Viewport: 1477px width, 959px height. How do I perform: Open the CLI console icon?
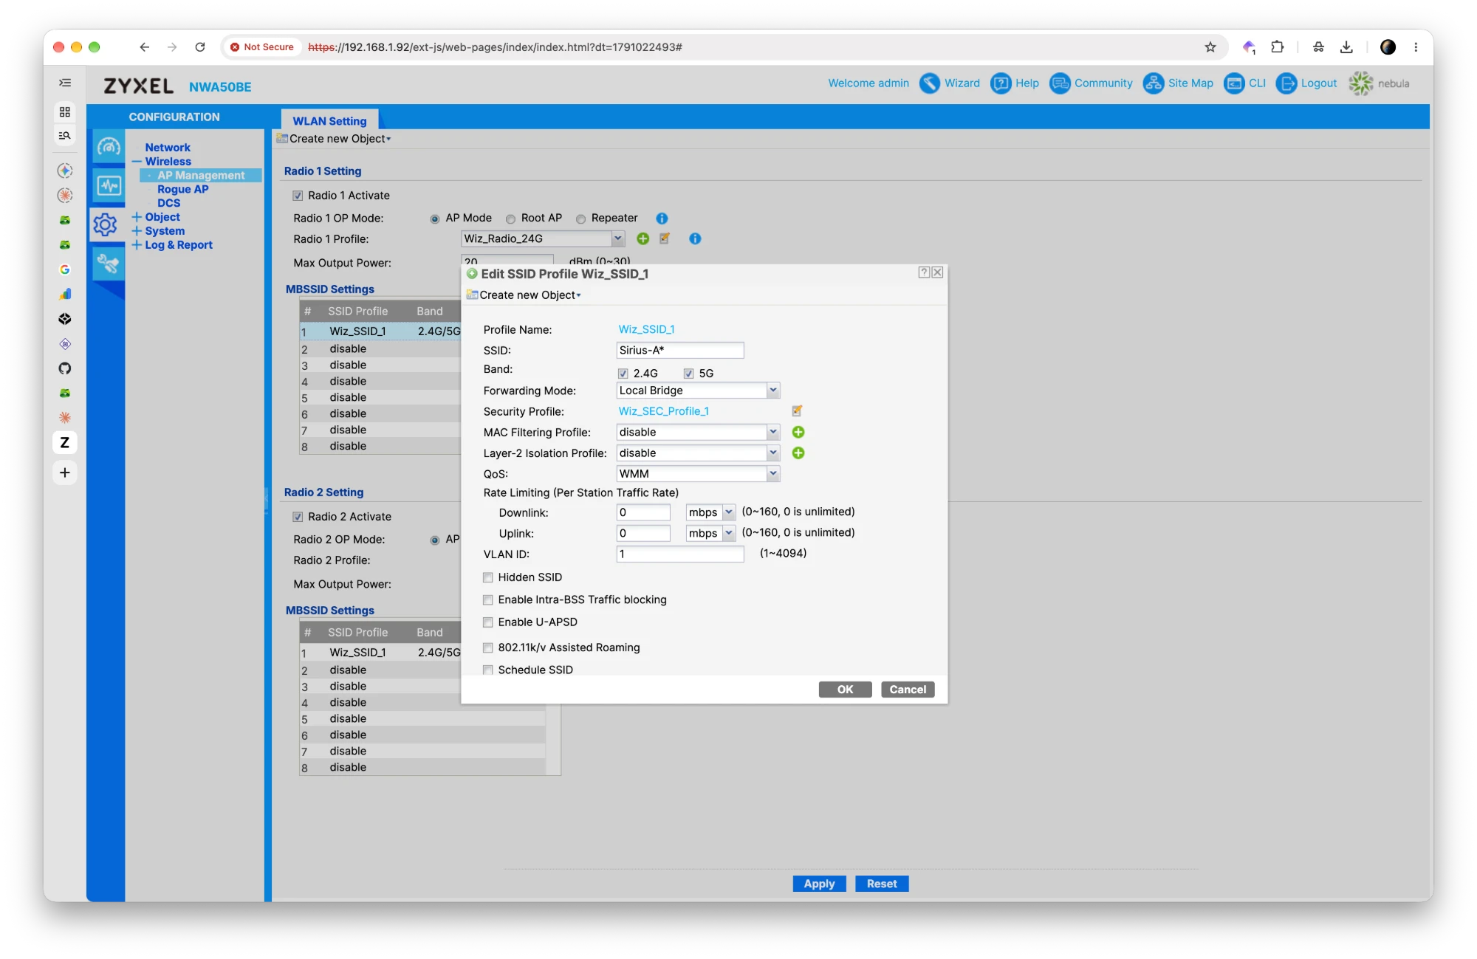click(1234, 83)
